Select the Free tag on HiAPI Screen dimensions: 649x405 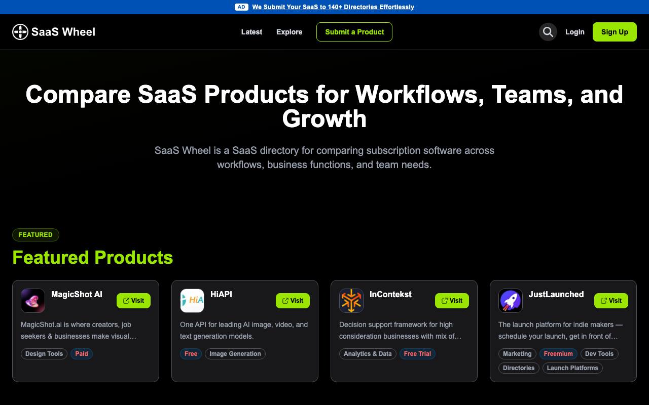click(x=191, y=354)
